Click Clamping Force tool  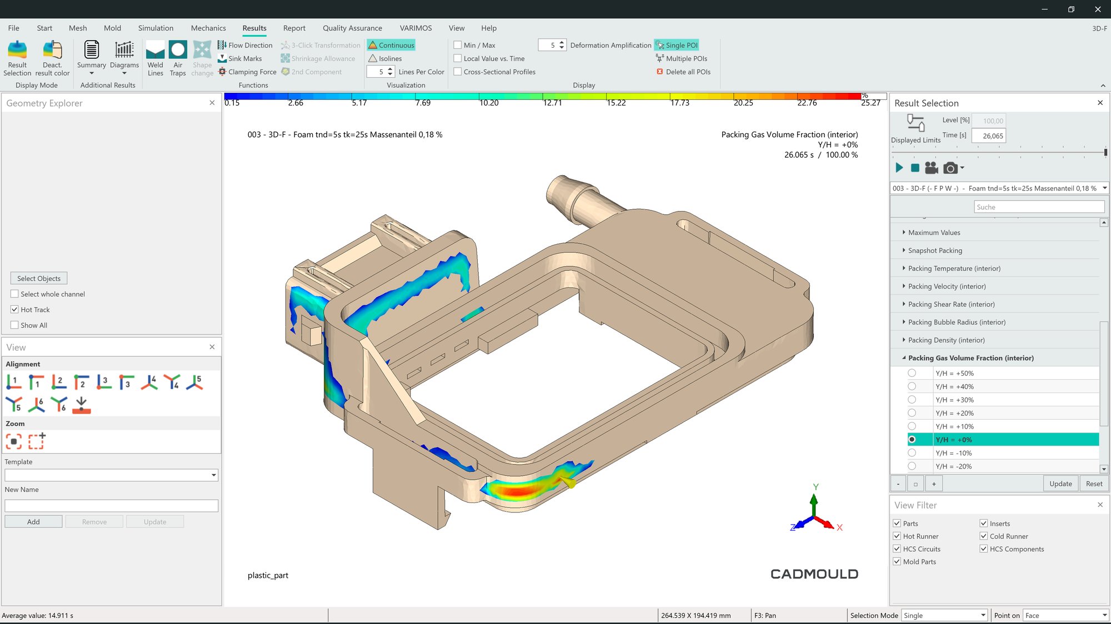[x=252, y=72]
